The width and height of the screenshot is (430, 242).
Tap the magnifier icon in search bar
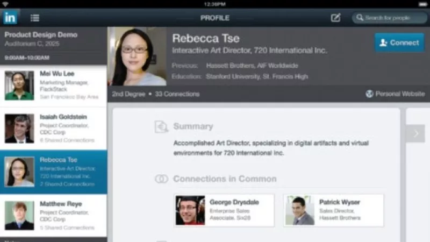(x=360, y=18)
